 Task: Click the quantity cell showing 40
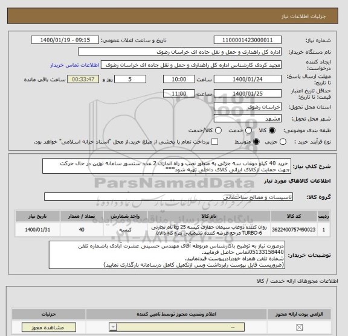coord(82,230)
